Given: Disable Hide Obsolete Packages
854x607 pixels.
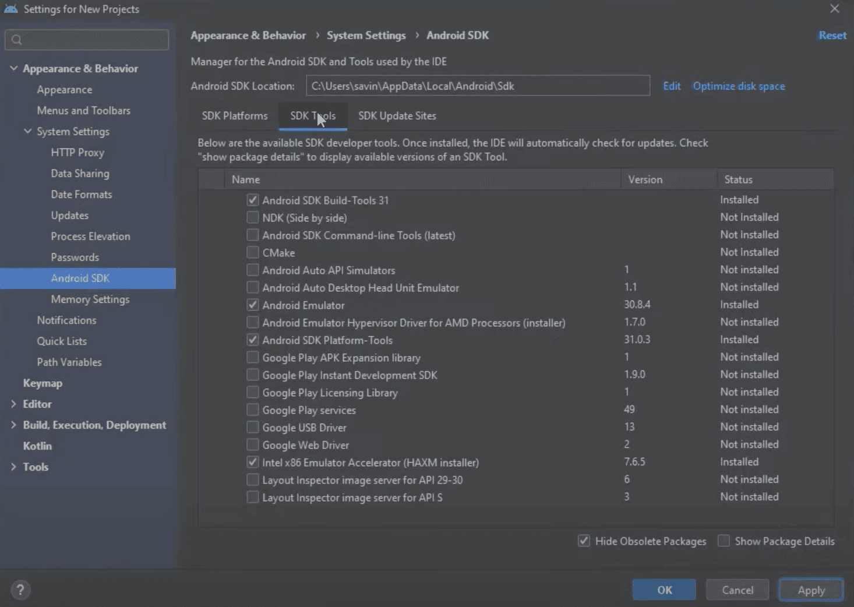Looking at the screenshot, I should point(584,541).
